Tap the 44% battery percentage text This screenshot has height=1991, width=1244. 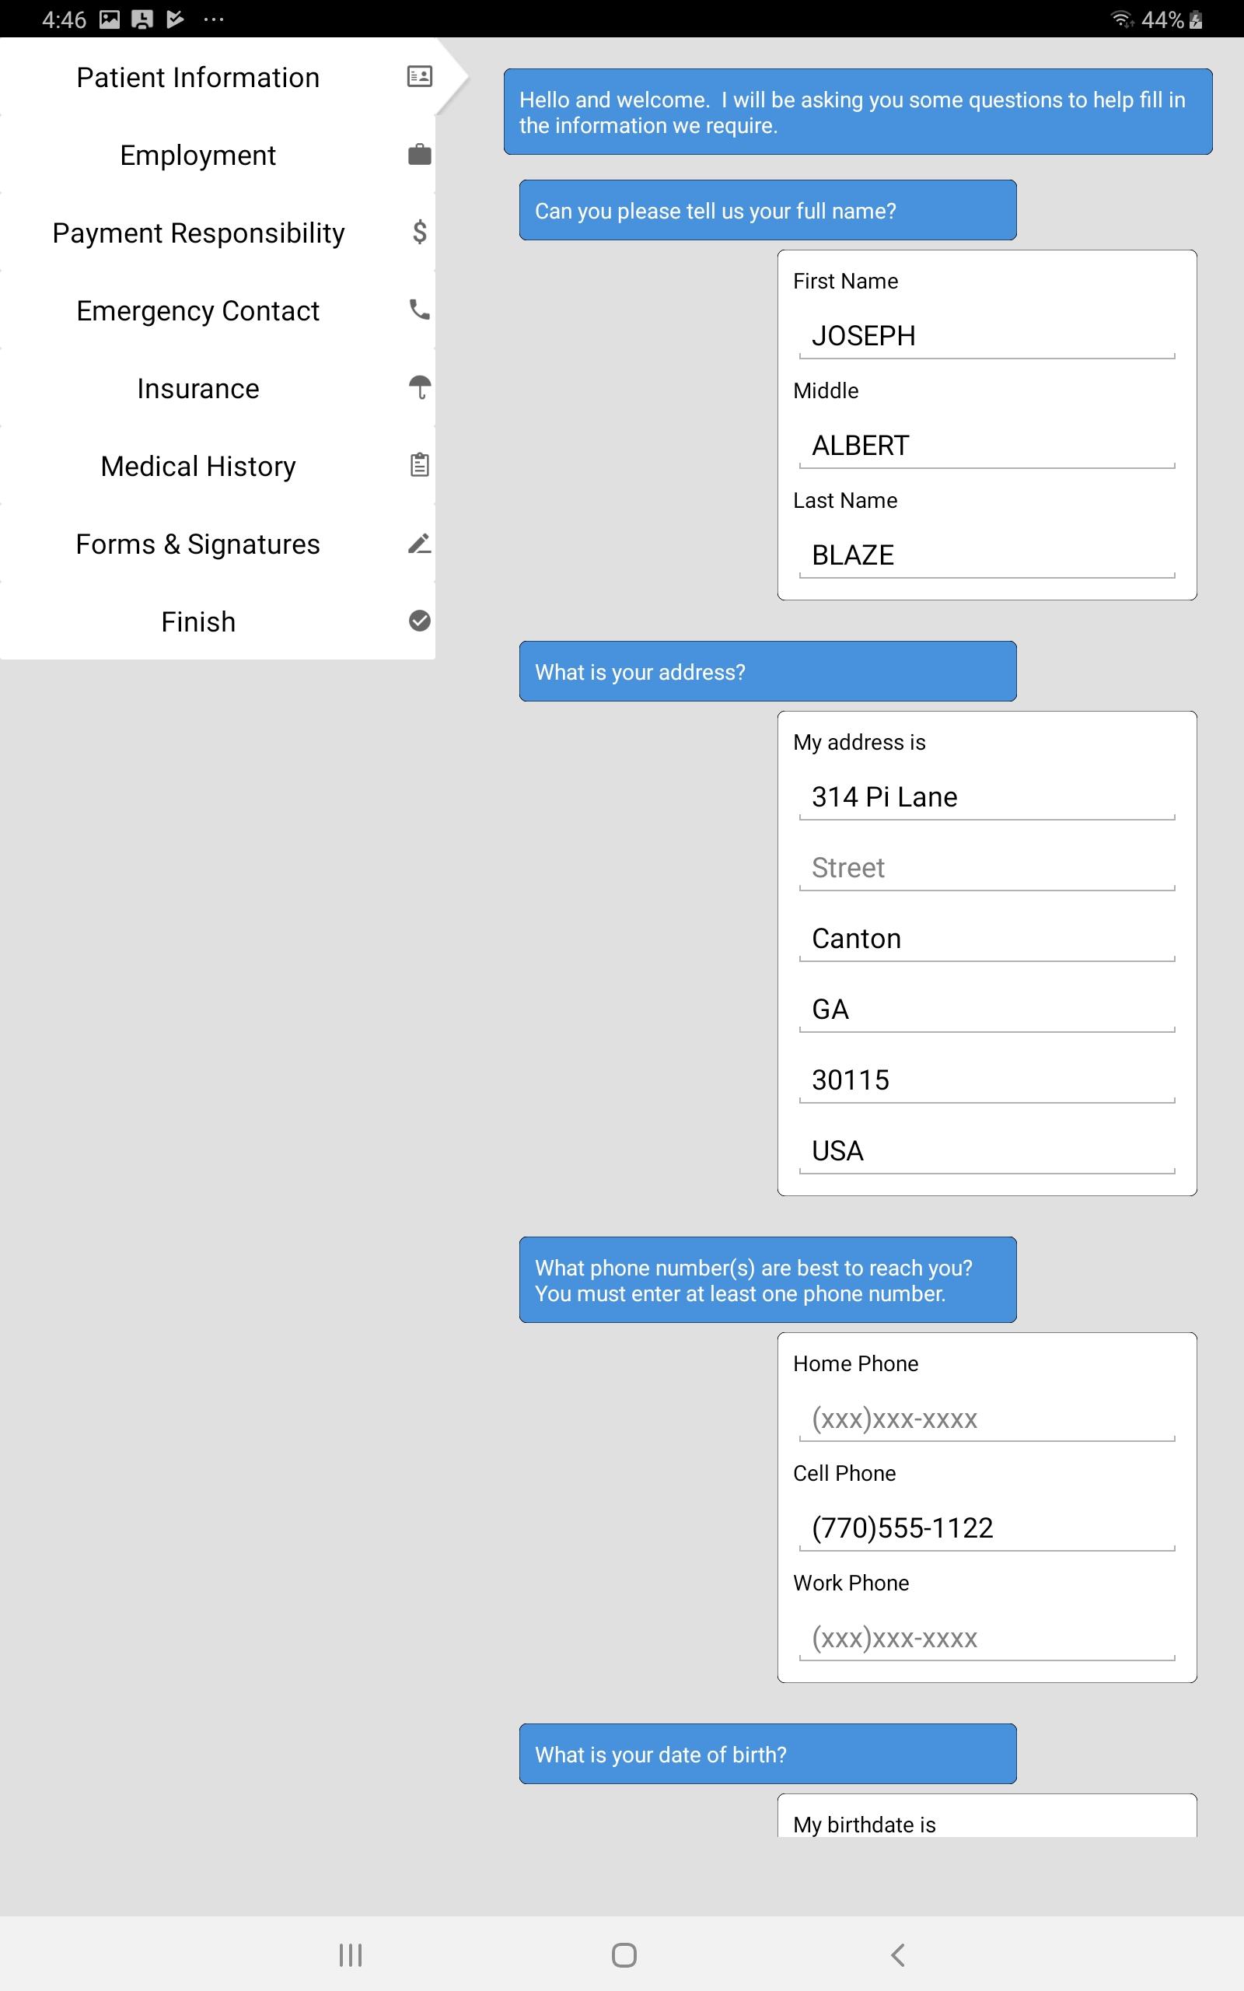click(x=1162, y=19)
